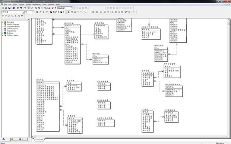Select the diagonal line drawing tool
231x144 pixels.
point(13,16)
